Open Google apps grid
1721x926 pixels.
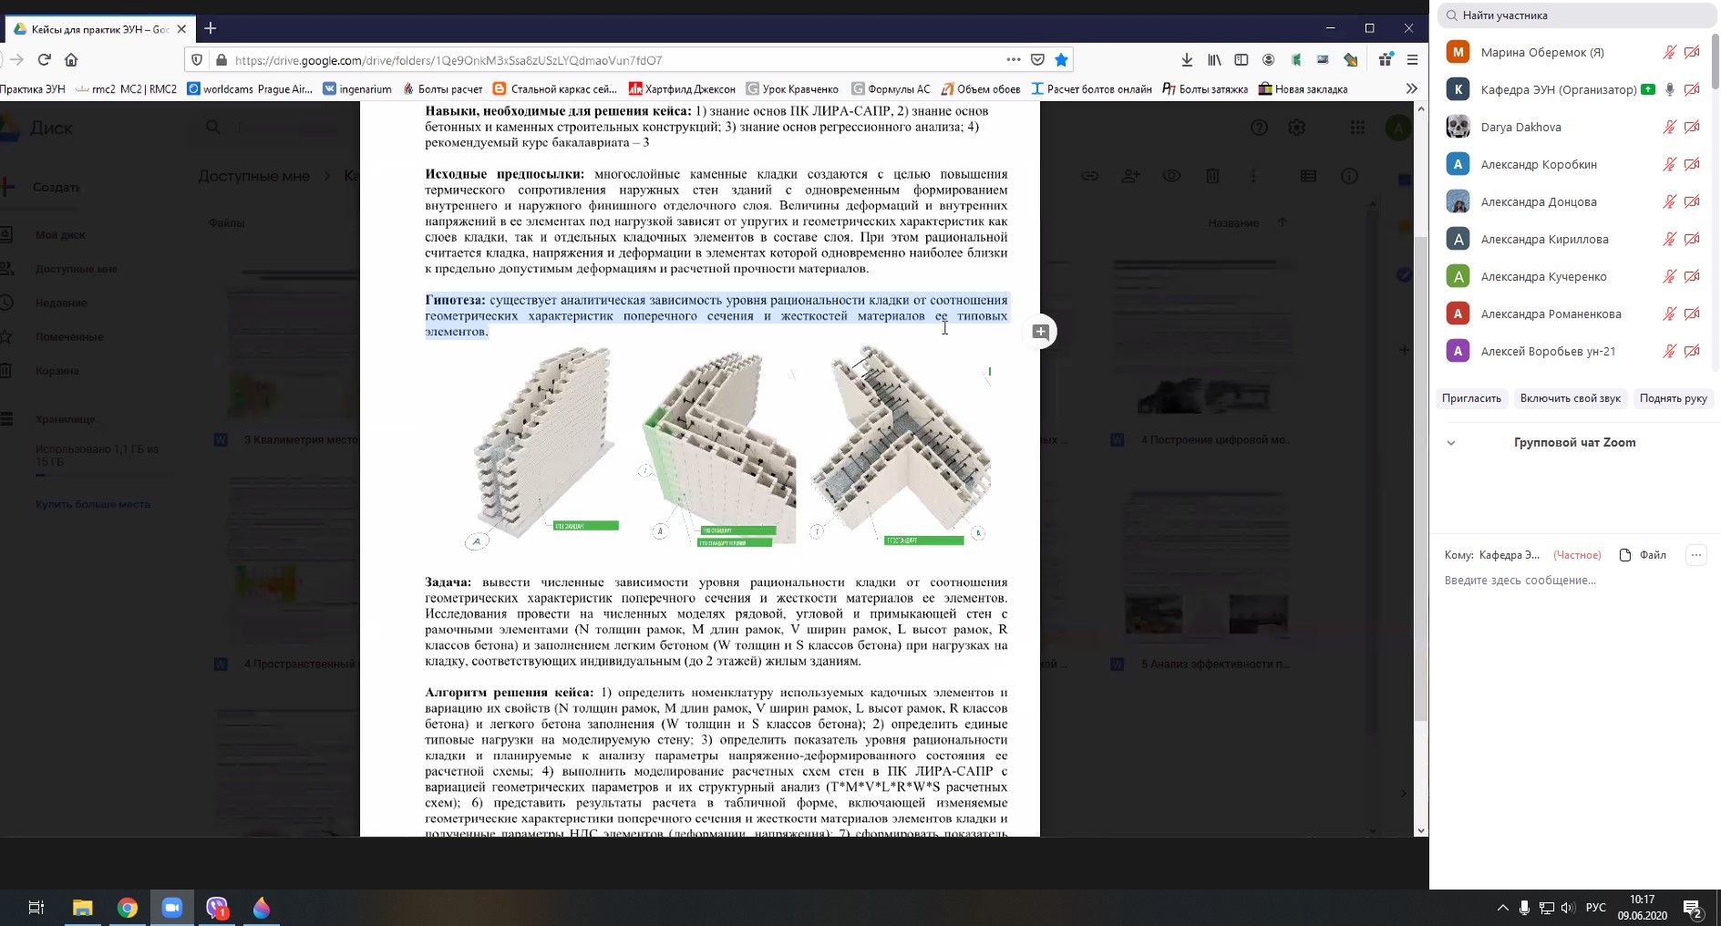point(1357,128)
